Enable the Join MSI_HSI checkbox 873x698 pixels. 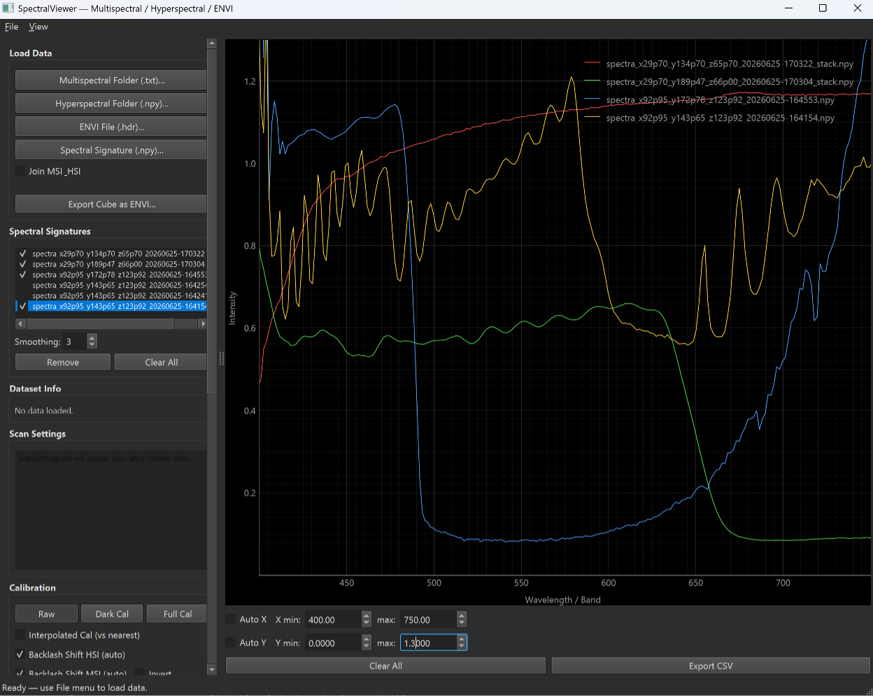pyautogui.click(x=20, y=171)
